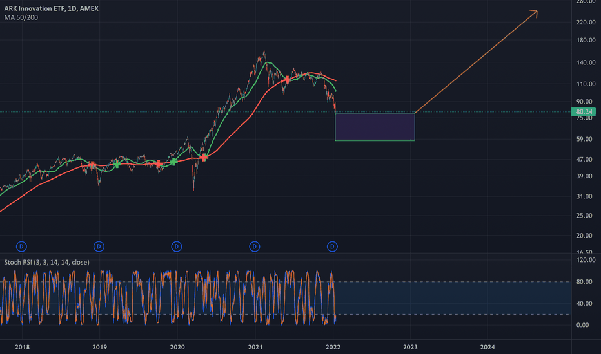Screen dimensions: 601x354
Task: Click the 2024 label on the time axis
Action: [x=488, y=347]
